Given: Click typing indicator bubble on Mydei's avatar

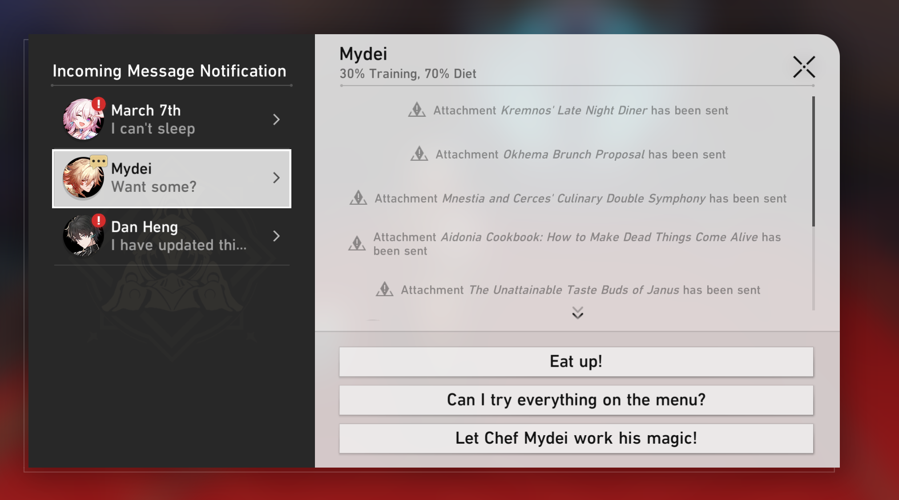Looking at the screenshot, I should (99, 161).
